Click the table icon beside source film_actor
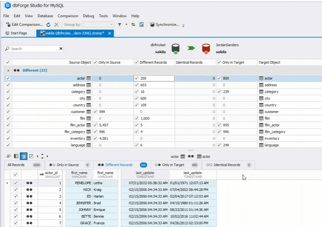This screenshot has height=227, width=322. tap(89, 125)
